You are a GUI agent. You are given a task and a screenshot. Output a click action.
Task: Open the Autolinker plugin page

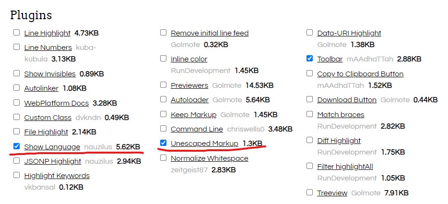(x=41, y=88)
